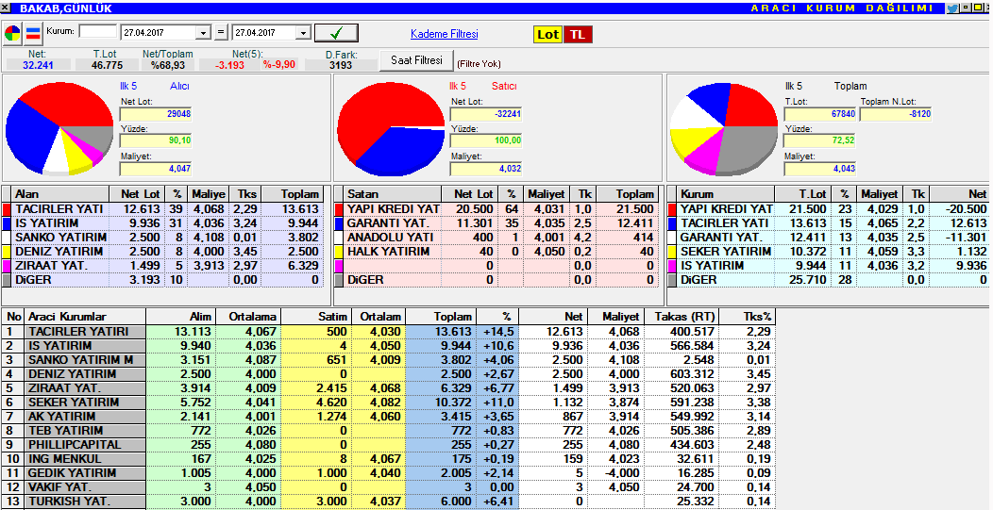Click blue swatch beside GARANTI YAT. in Satan table
This screenshot has width=993, height=510.
339,222
